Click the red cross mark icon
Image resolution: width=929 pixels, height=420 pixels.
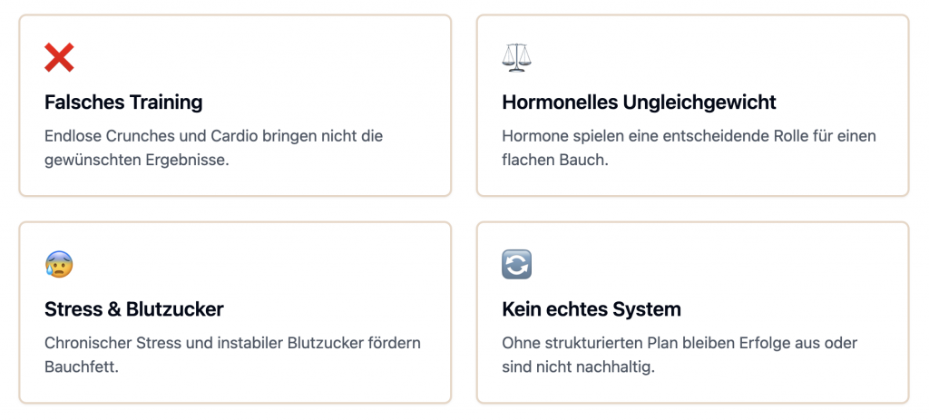[x=59, y=58]
